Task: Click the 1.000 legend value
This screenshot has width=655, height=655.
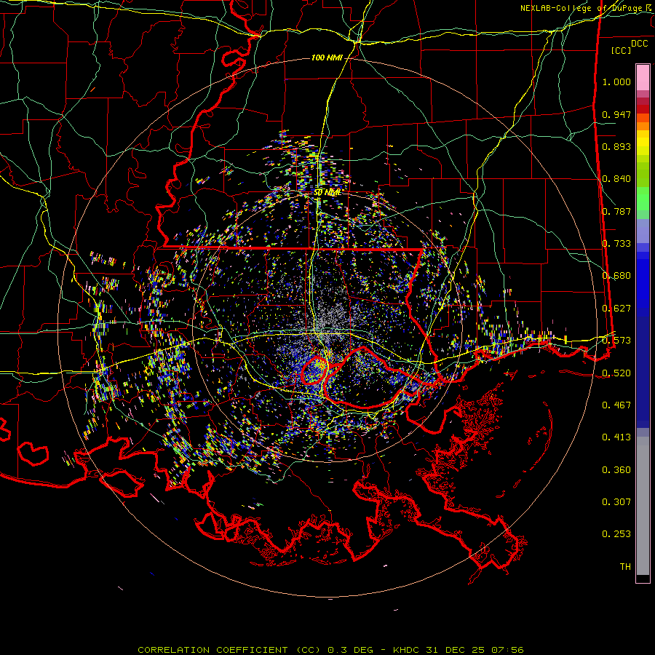Action: click(x=616, y=82)
